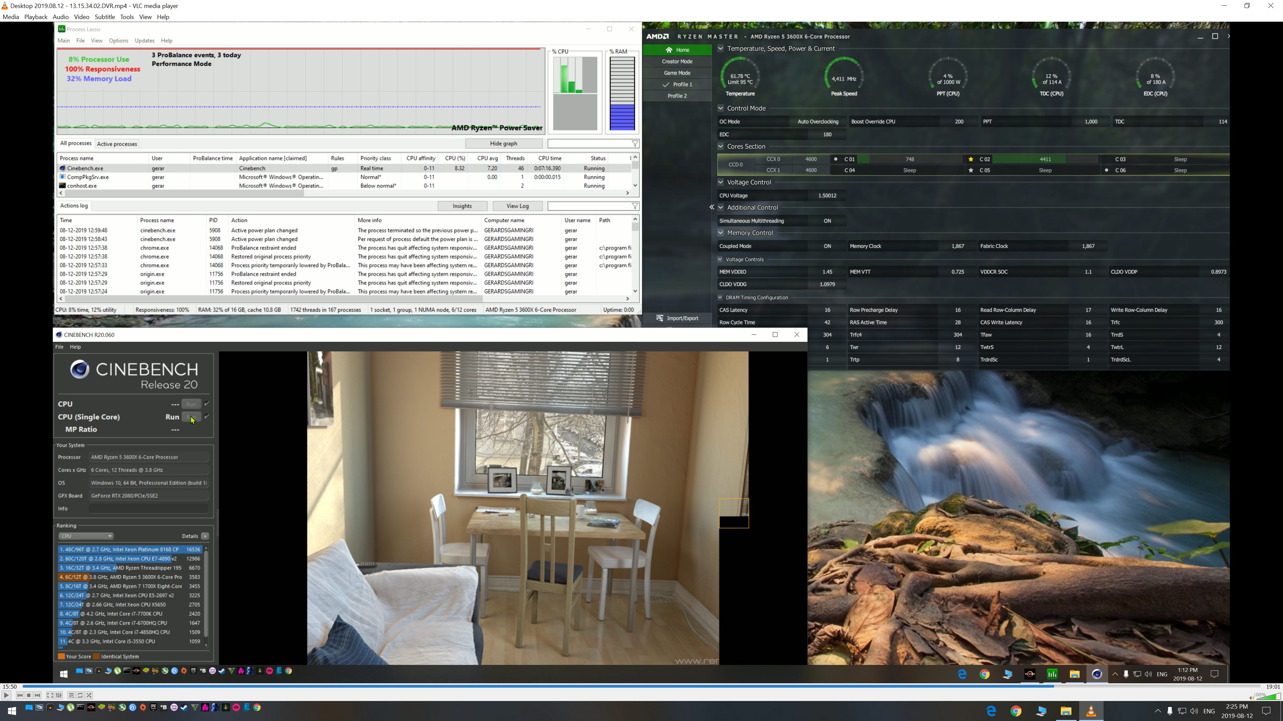Toggle VLC loop repeat mode
The width and height of the screenshot is (1283, 721).
coord(80,695)
